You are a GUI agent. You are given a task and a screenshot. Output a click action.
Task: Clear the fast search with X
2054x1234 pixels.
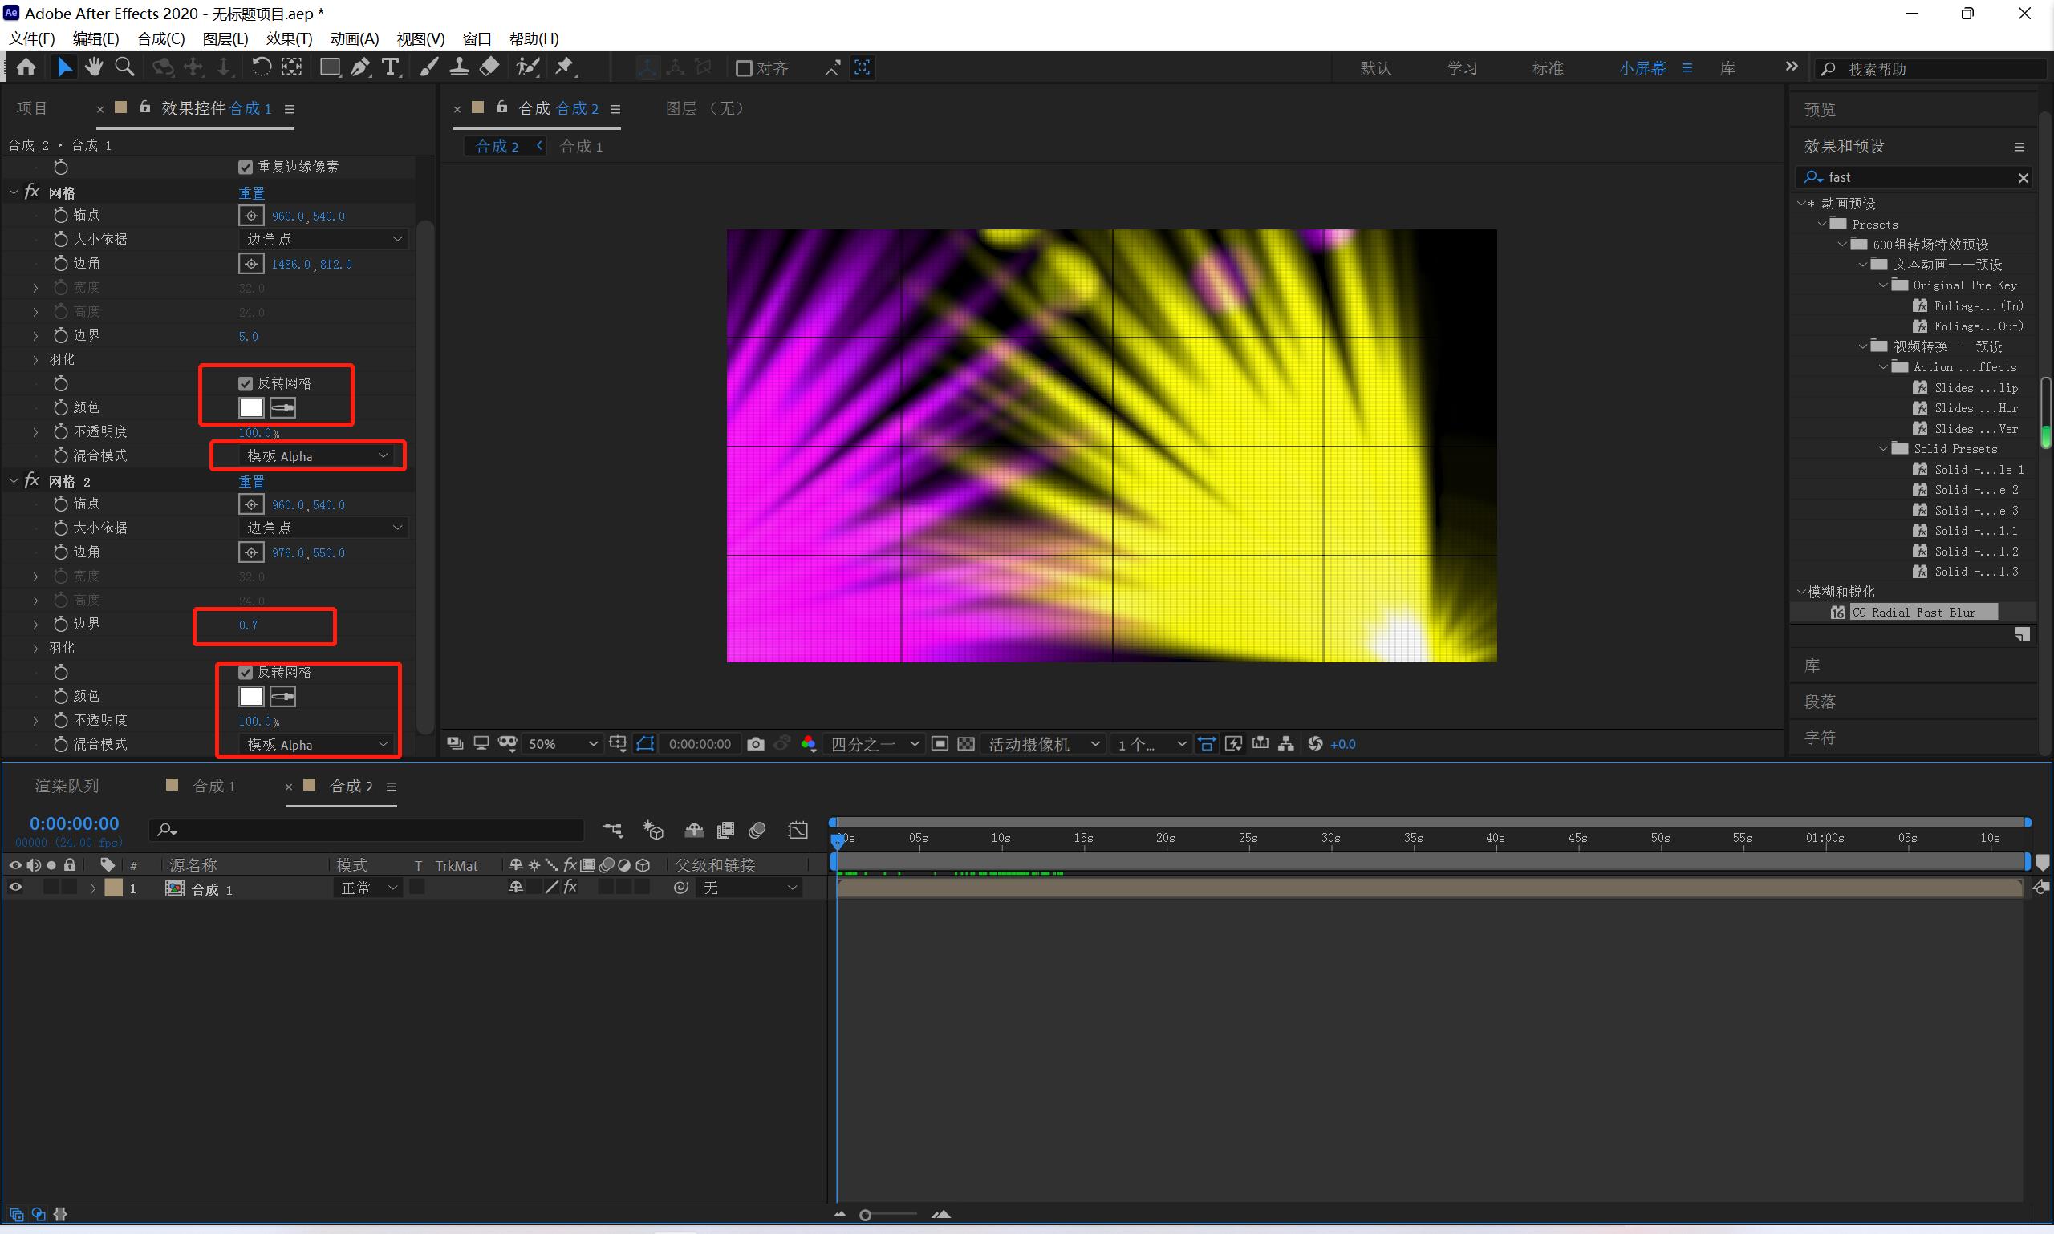click(x=2024, y=178)
